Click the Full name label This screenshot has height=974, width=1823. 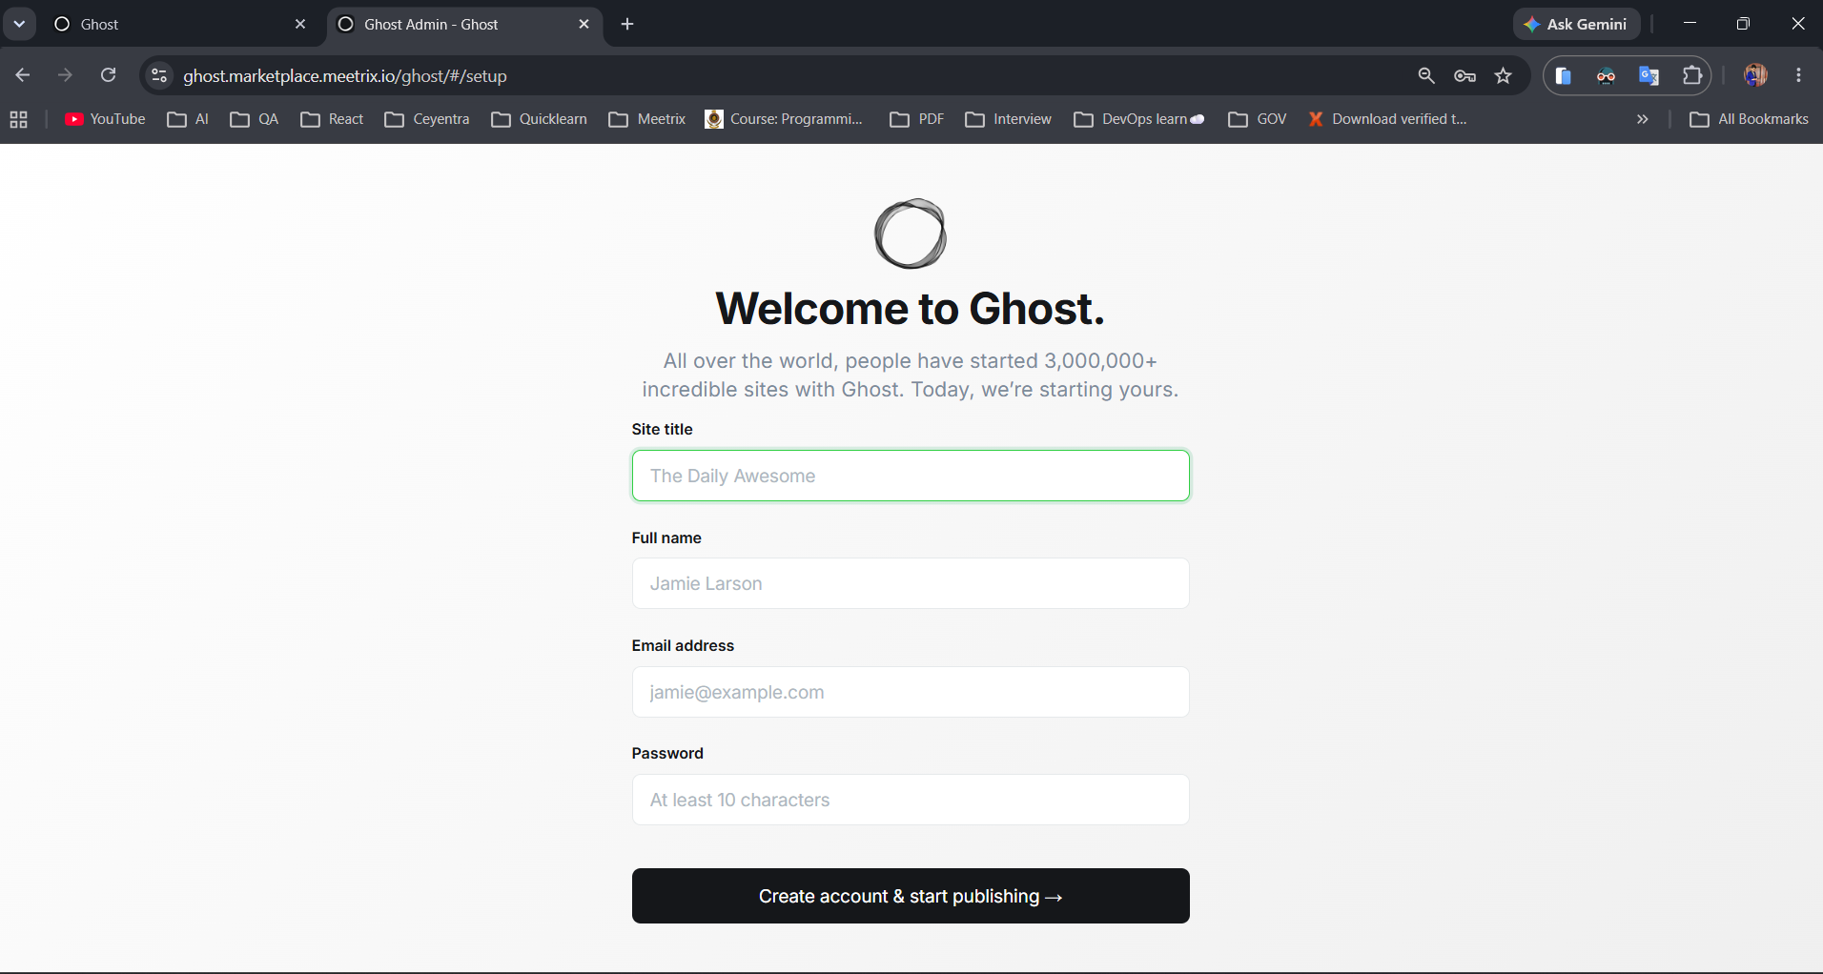tap(666, 538)
